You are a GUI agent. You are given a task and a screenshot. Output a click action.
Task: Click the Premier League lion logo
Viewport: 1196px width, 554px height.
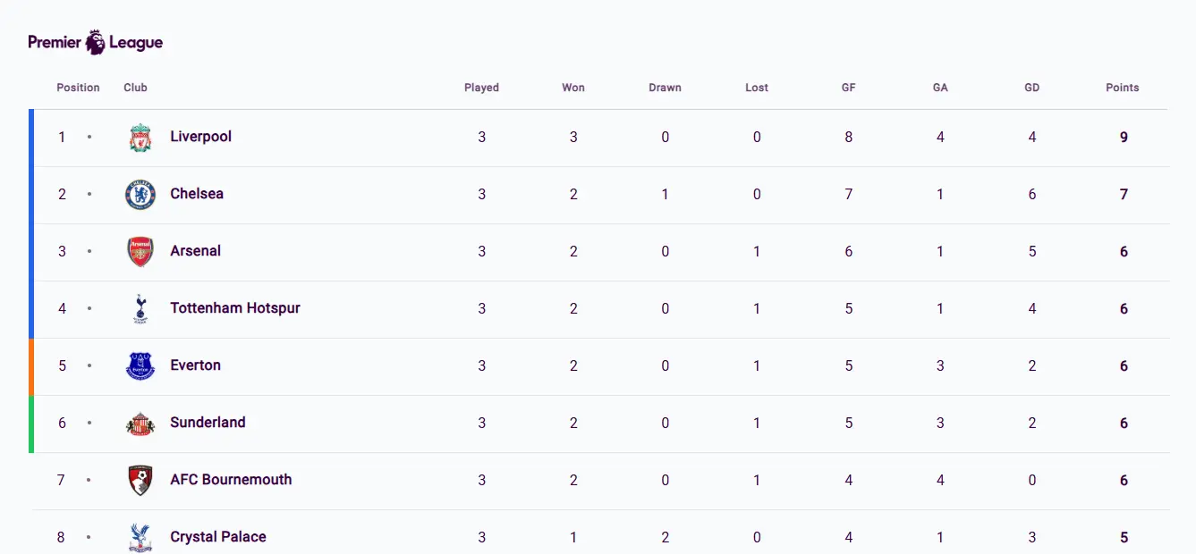click(96, 41)
